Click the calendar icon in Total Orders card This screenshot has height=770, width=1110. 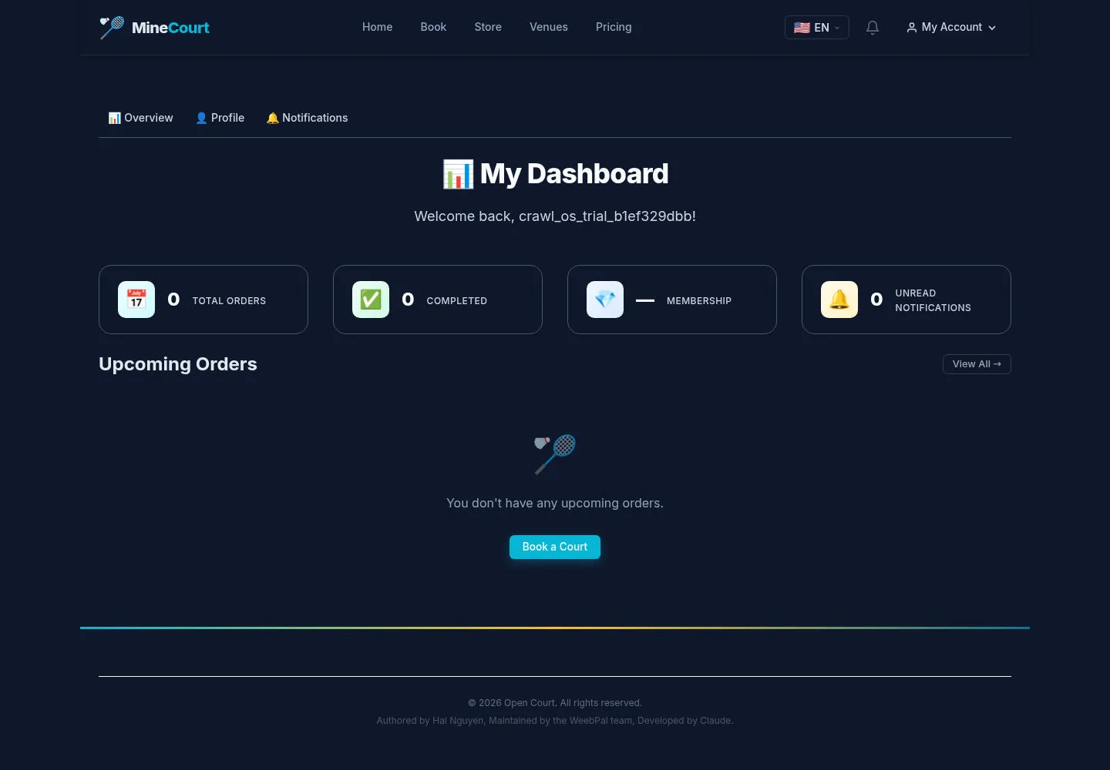click(136, 300)
